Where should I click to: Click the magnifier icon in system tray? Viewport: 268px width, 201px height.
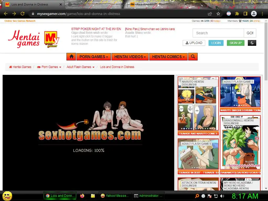click(197, 196)
